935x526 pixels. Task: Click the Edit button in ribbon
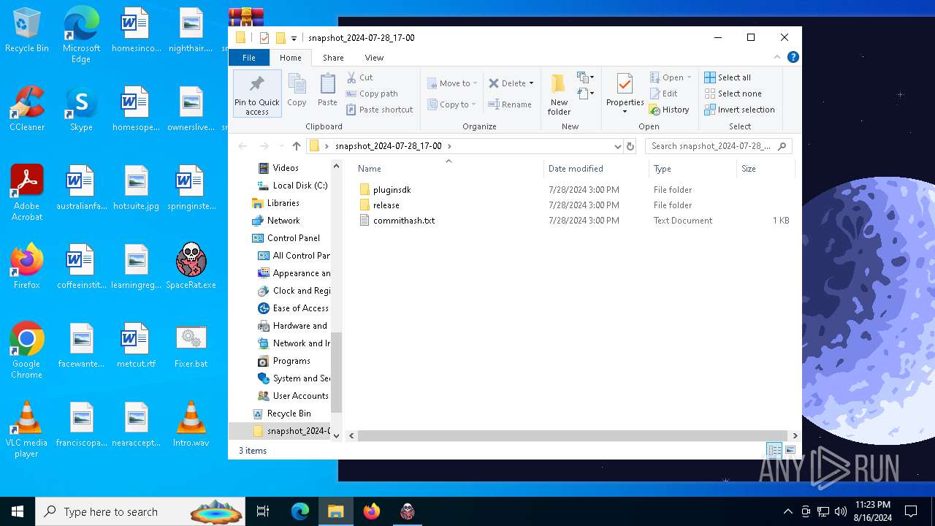click(663, 94)
